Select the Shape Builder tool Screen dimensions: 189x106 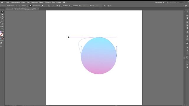pyautogui.click(x=2, y=21)
